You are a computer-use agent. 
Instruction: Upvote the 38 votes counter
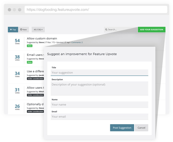pos(17,58)
